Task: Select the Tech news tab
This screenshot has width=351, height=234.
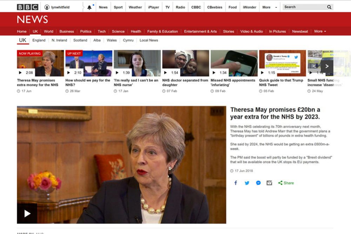Action: coord(102,31)
